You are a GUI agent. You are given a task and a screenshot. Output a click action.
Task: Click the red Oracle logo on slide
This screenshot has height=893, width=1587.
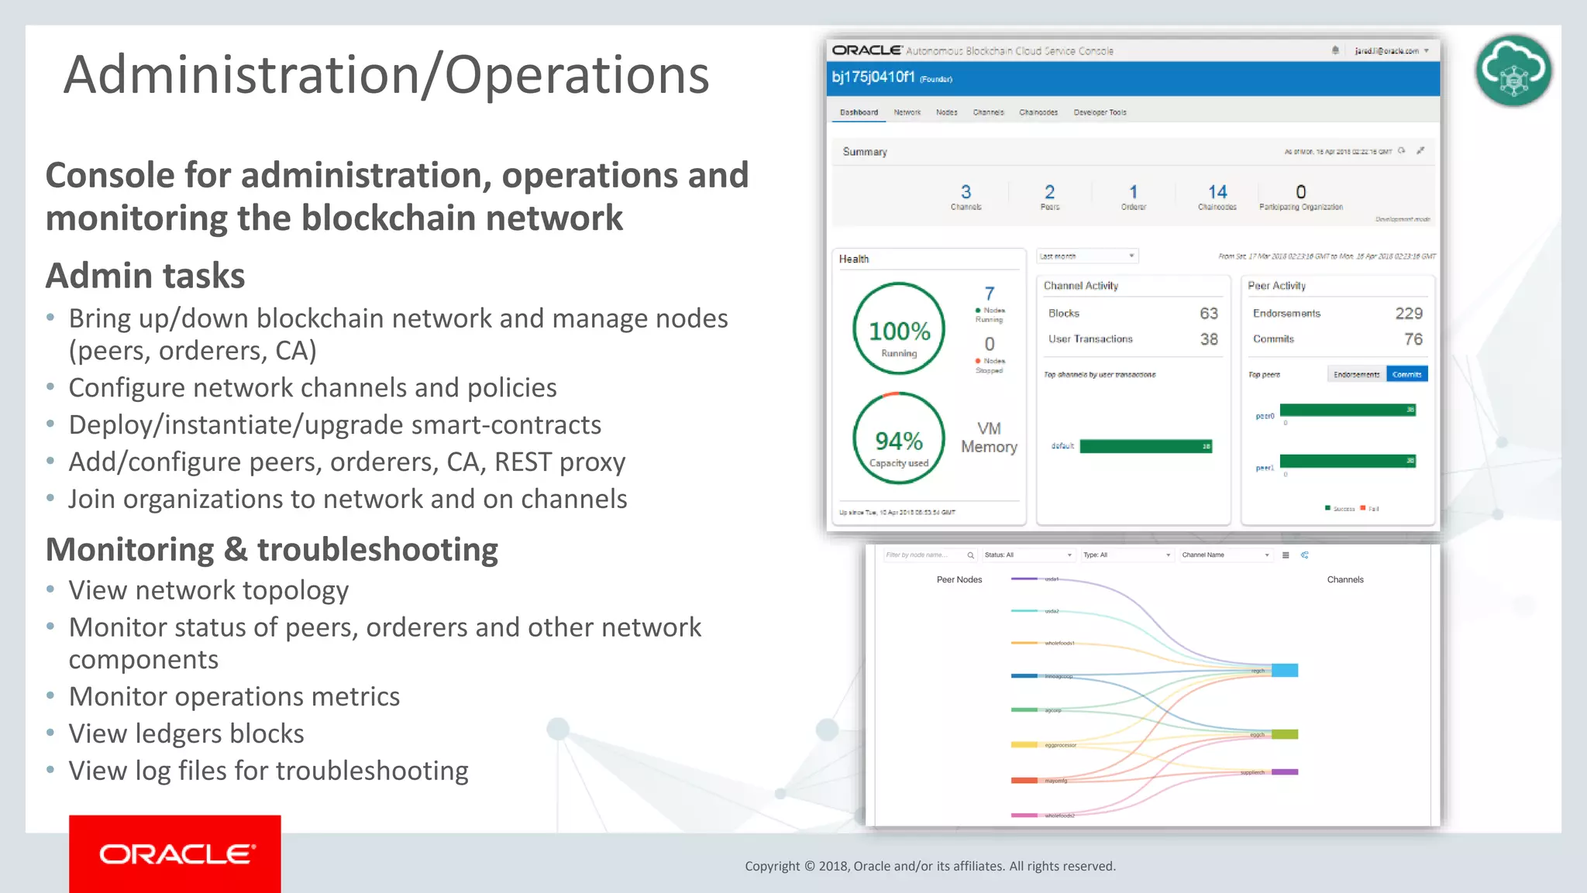[175, 854]
